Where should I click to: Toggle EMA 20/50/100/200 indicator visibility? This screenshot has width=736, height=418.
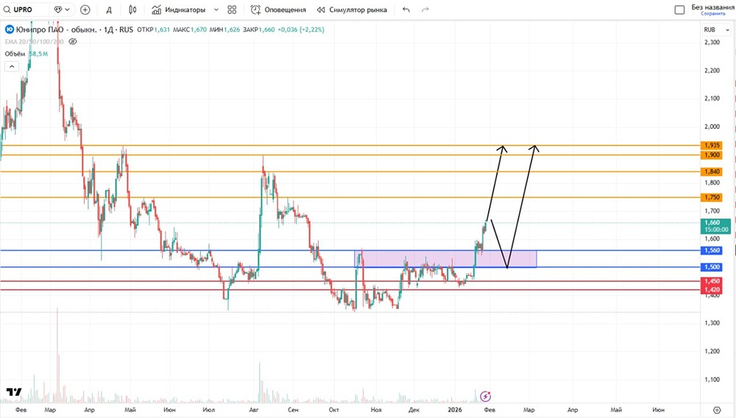(x=73, y=42)
